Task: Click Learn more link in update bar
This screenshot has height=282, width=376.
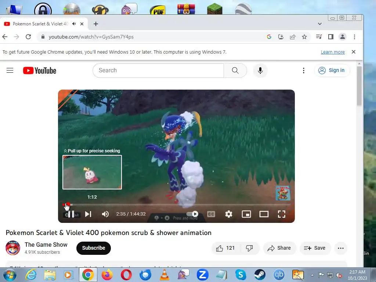Action: 333,52
